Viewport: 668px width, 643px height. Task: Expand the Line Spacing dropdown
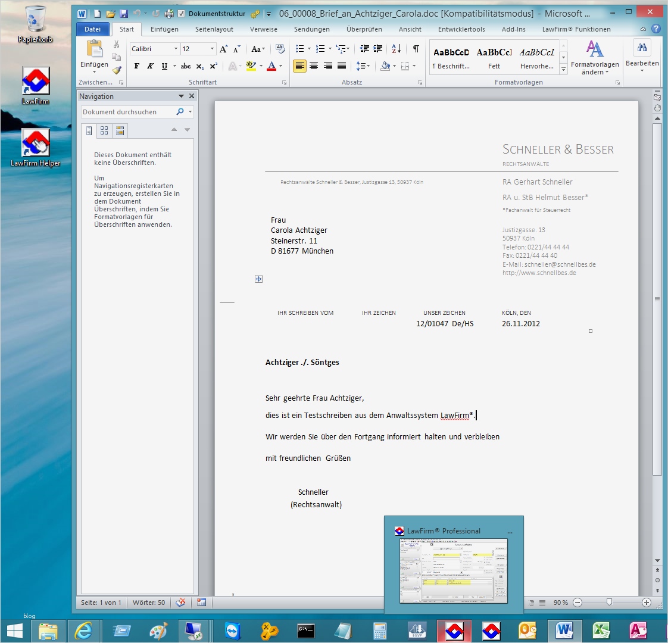(x=369, y=66)
